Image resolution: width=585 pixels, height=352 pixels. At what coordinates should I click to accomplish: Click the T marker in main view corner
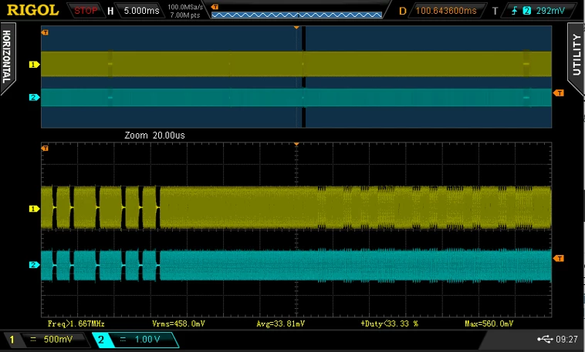coord(45,32)
